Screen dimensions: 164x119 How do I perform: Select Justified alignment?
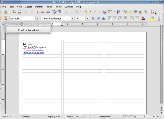click(125, 18)
